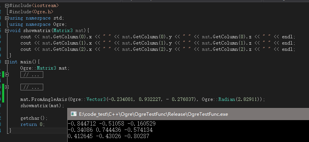Collapse the using namespace std block

(7, 18)
